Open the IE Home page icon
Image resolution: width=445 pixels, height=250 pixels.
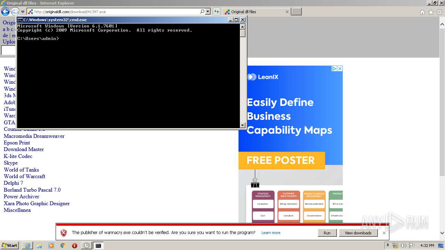click(422, 12)
